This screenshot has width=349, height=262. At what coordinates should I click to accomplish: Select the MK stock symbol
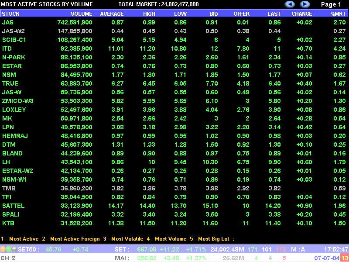pyautogui.click(x=7, y=118)
